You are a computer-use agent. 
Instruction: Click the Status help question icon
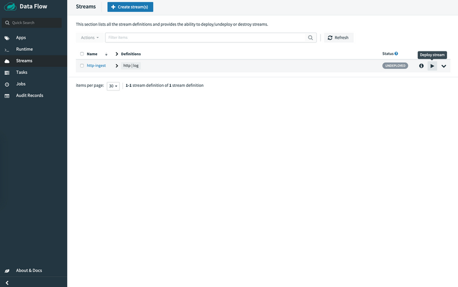tap(396, 54)
